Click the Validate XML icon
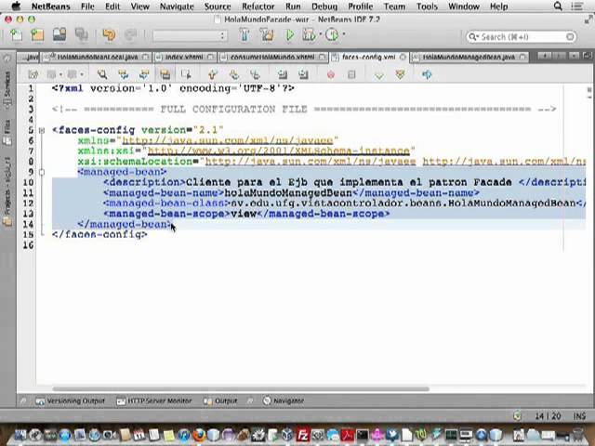Image resolution: width=595 pixels, height=446 pixels. (400, 74)
